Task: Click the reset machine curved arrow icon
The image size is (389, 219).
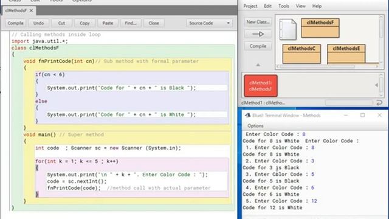Action: (x=379, y=103)
